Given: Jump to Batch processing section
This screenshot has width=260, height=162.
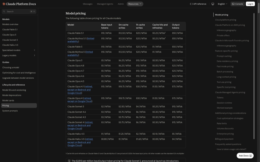Looking at the screenshot, I should tap(225, 72).
